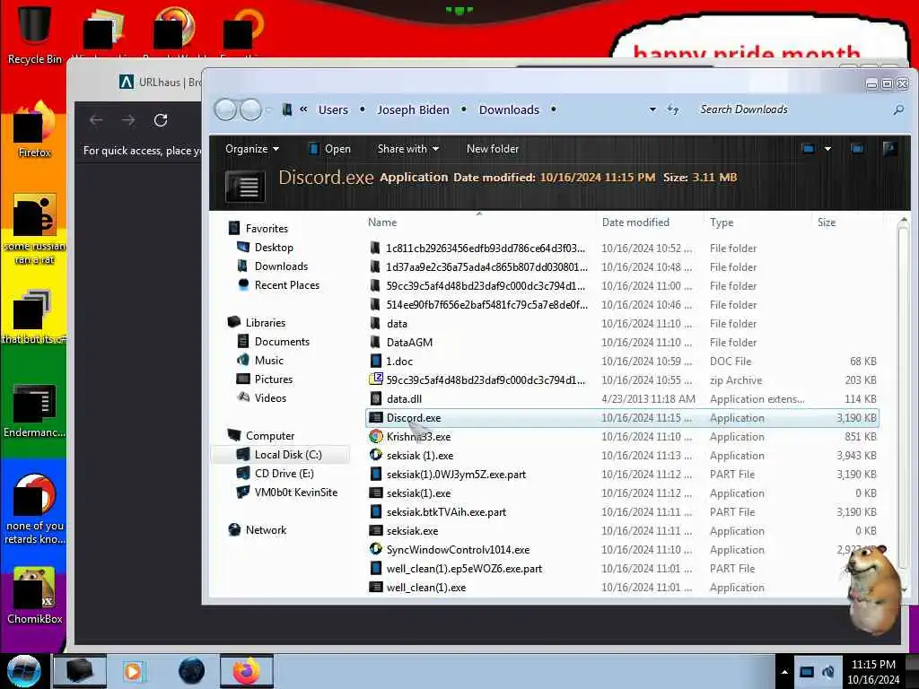This screenshot has height=689, width=919.
Task: Select Desktop under Favorites
Action: click(x=274, y=248)
